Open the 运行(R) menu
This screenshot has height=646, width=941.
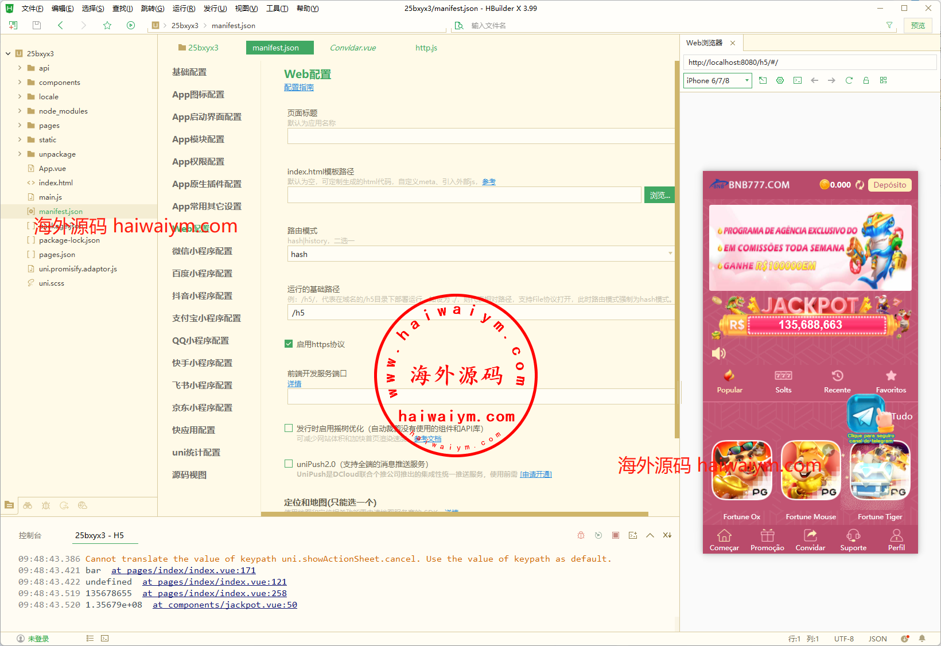(x=184, y=9)
